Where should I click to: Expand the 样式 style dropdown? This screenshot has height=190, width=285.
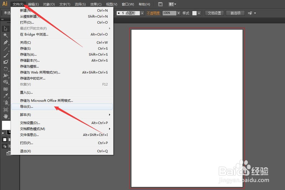(199, 13)
